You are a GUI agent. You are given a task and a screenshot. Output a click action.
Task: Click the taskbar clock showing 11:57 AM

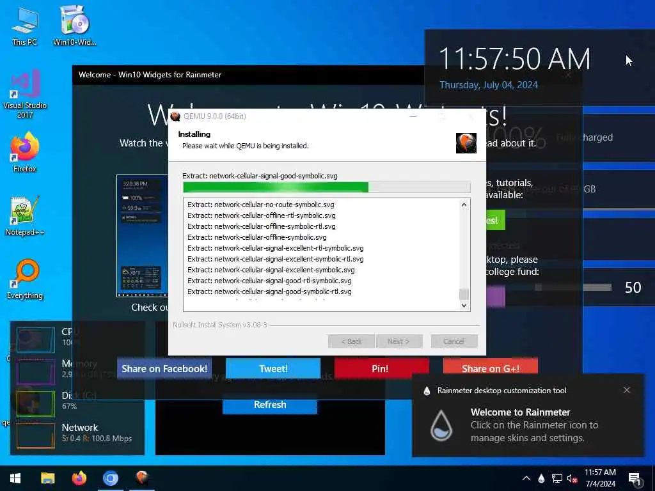[x=600, y=478]
